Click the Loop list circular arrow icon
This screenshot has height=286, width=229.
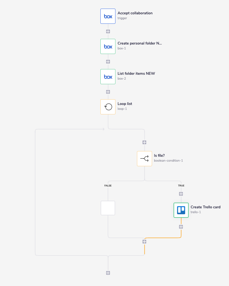(108, 107)
